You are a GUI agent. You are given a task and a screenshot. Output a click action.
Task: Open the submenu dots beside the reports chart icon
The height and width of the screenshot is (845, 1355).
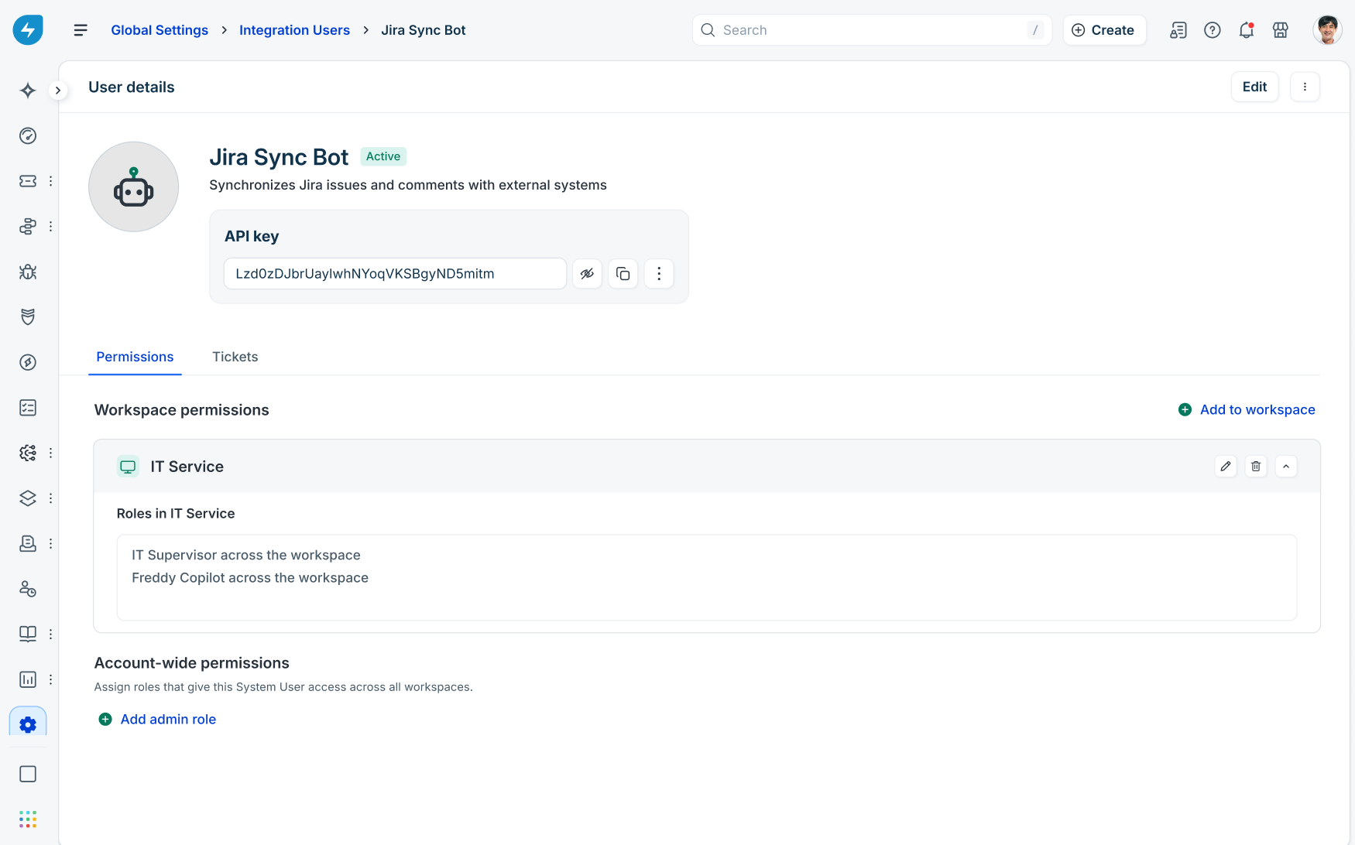pyautogui.click(x=50, y=679)
